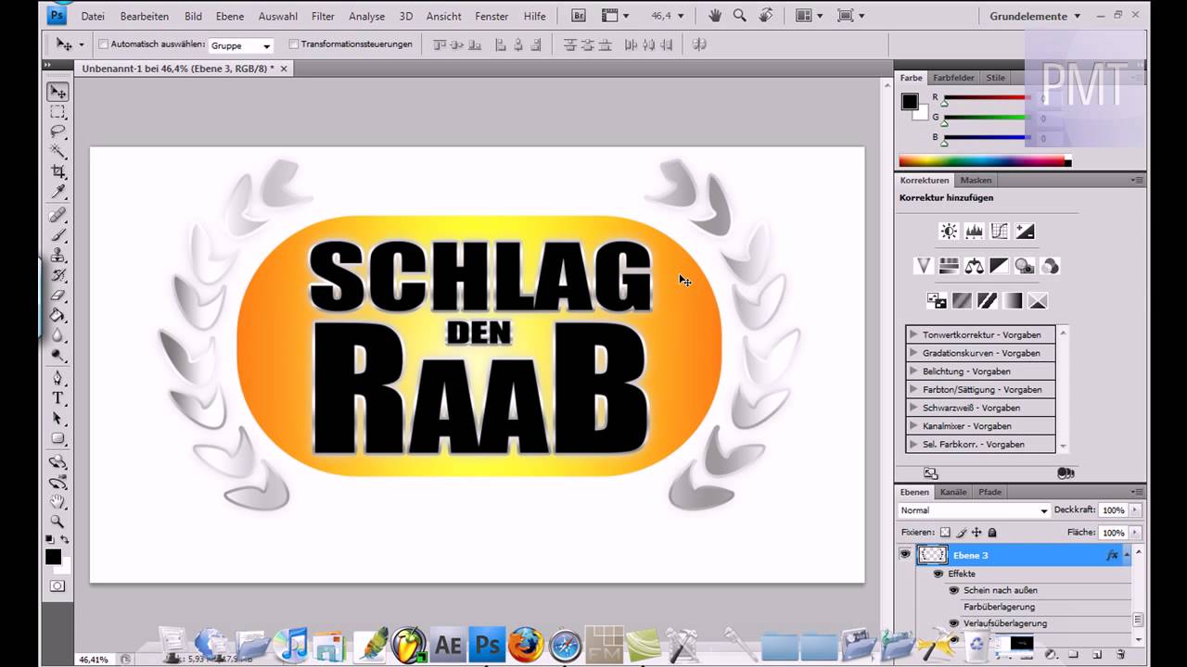
Task: Select the Eyedropper tool
Action: tap(58, 193)
